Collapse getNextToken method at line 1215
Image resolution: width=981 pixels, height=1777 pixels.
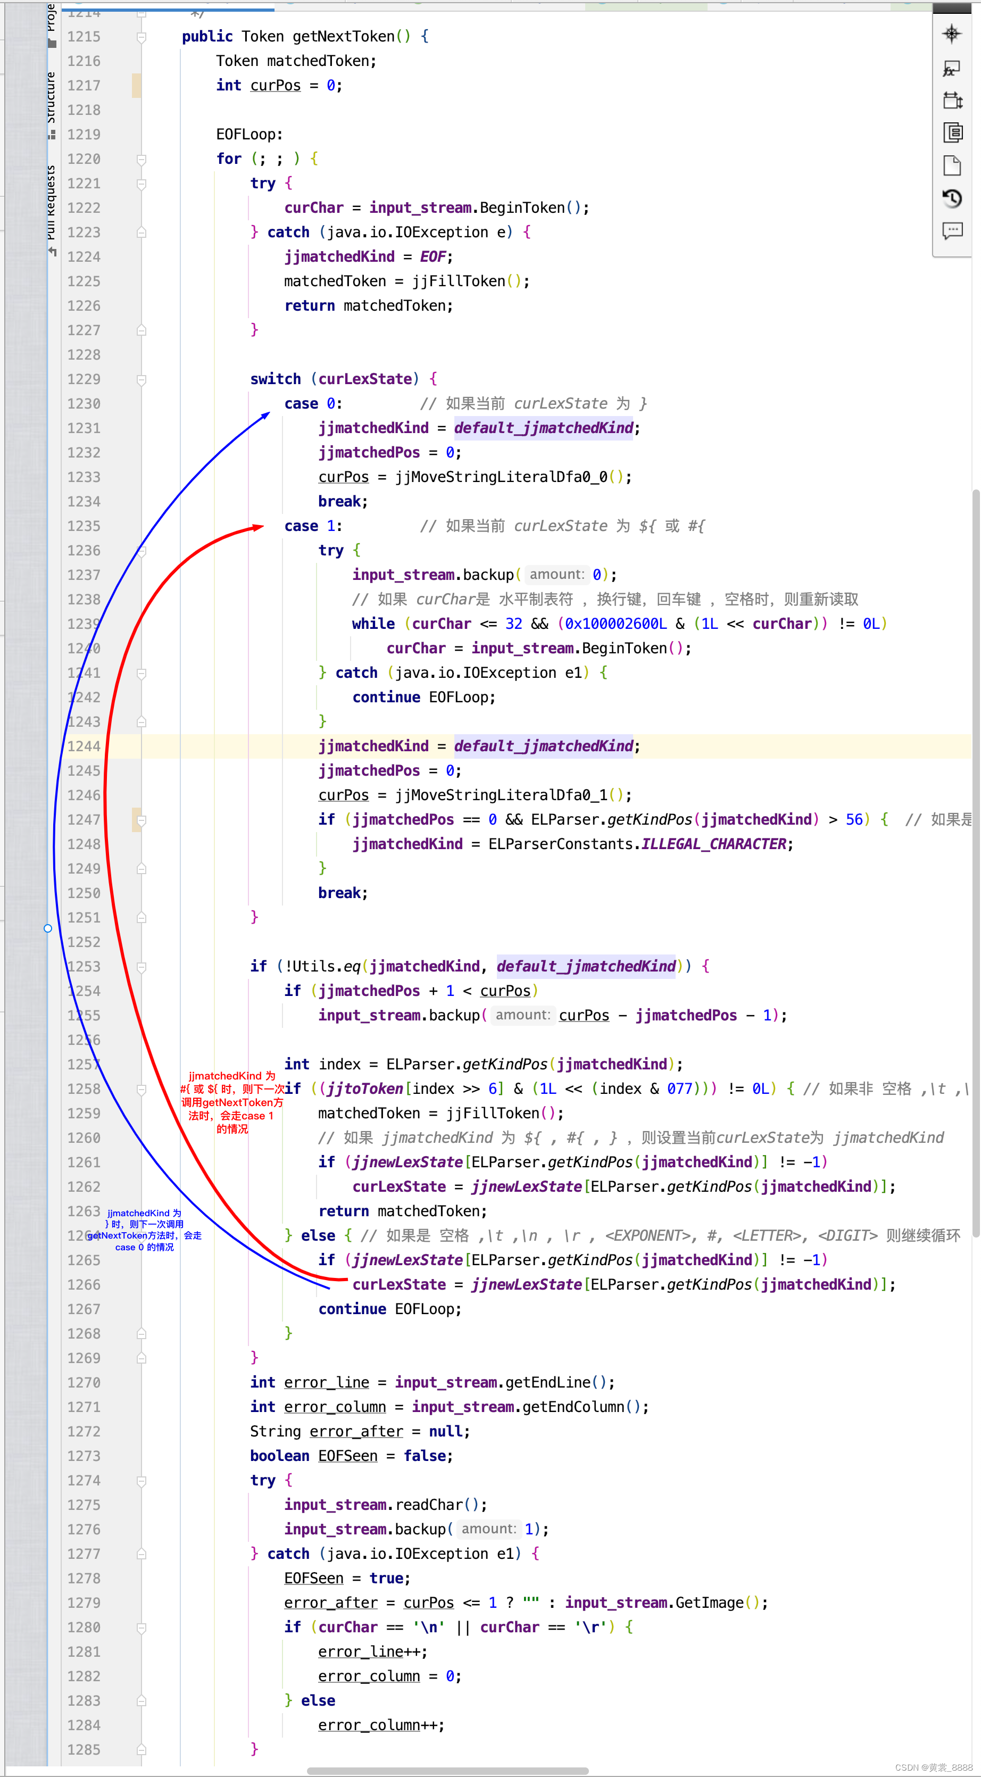[142, 37]
